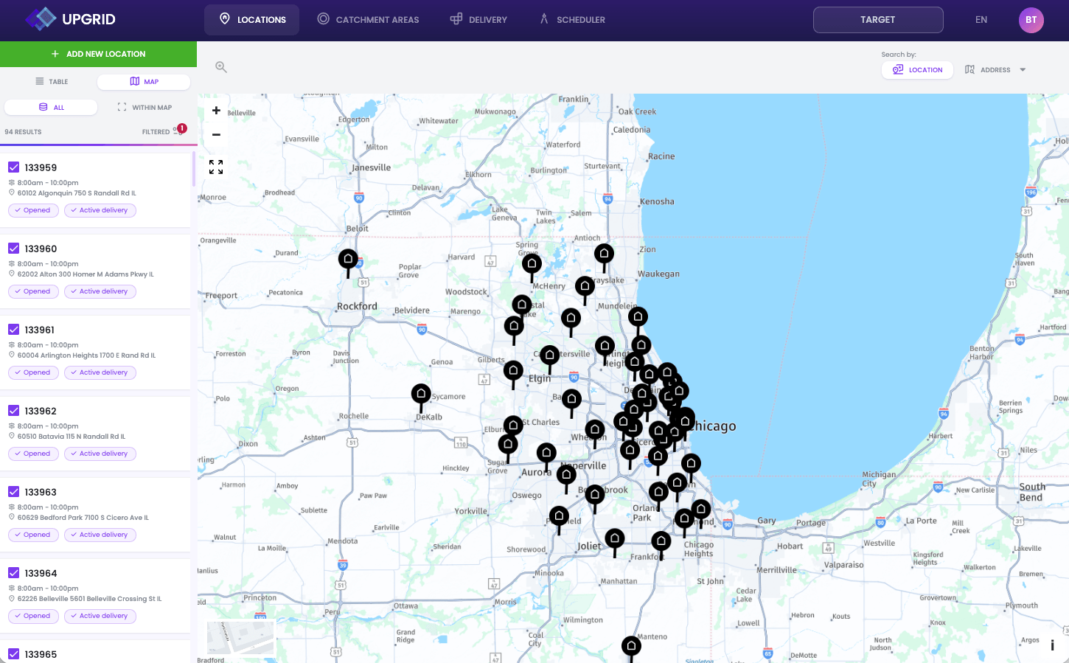The image size is (1069, 663).
Task: Click the map pin near Gilberts
Action: click(x=514, y=371)
